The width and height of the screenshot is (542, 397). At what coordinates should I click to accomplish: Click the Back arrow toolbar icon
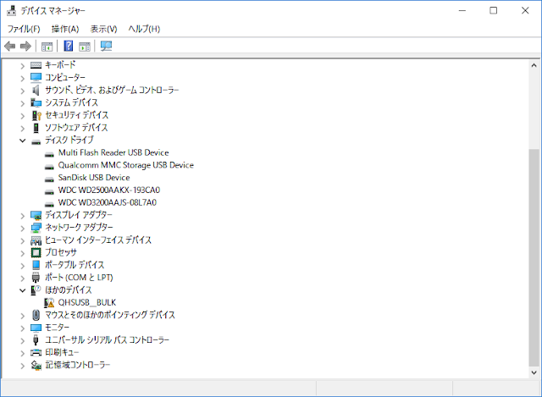tap(9, 46)
